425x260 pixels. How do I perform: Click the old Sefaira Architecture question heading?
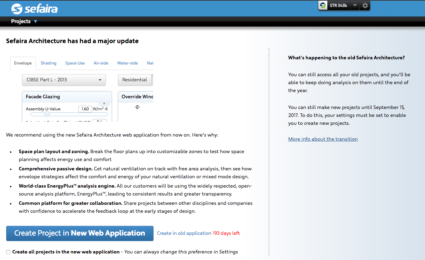[346, 58]
